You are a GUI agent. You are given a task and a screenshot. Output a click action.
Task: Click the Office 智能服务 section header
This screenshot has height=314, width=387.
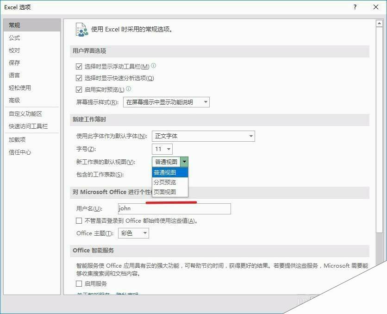click(219, 251)
